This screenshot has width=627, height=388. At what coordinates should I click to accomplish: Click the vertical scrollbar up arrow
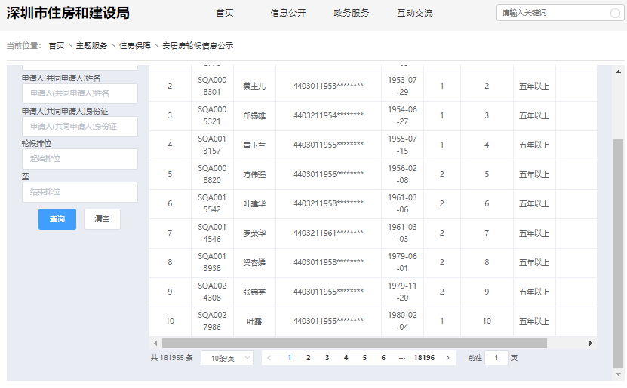click(x=618, y=72)
